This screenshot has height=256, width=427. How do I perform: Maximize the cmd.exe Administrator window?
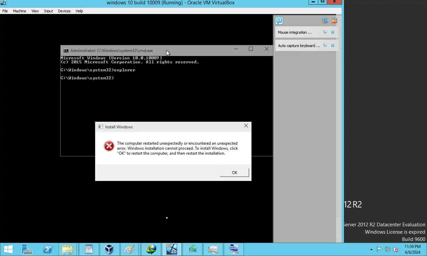251,49
